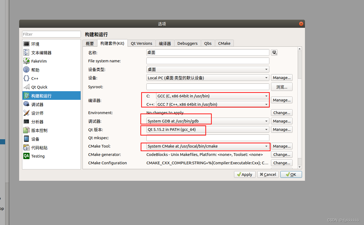The height and width of the screenshot is (225, 364).
Task: Select the 设计师 pencil icon
Action: click(26, 113)
